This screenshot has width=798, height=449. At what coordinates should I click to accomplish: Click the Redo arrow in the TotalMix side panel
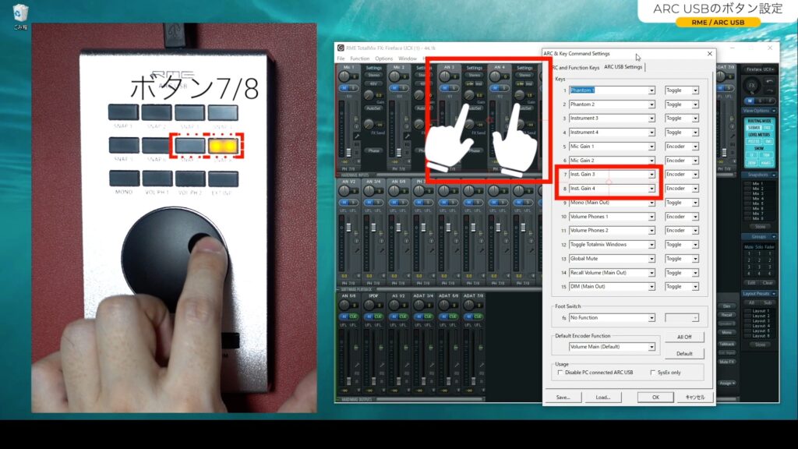pyautogui.click(x=769, y=89)
